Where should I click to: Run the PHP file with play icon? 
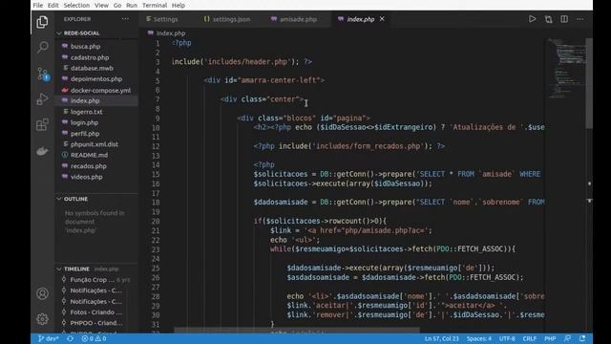532,19
